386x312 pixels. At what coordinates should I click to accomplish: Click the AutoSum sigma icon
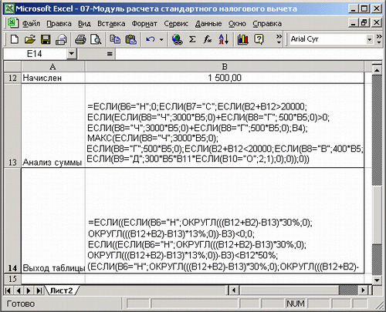192,39
